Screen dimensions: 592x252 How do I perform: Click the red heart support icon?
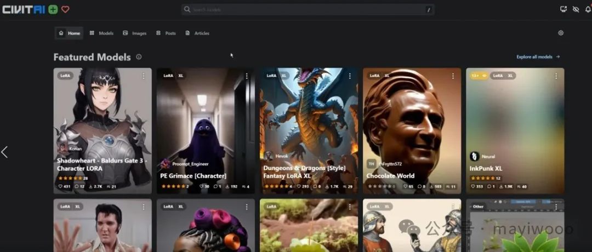pos(65,9)
